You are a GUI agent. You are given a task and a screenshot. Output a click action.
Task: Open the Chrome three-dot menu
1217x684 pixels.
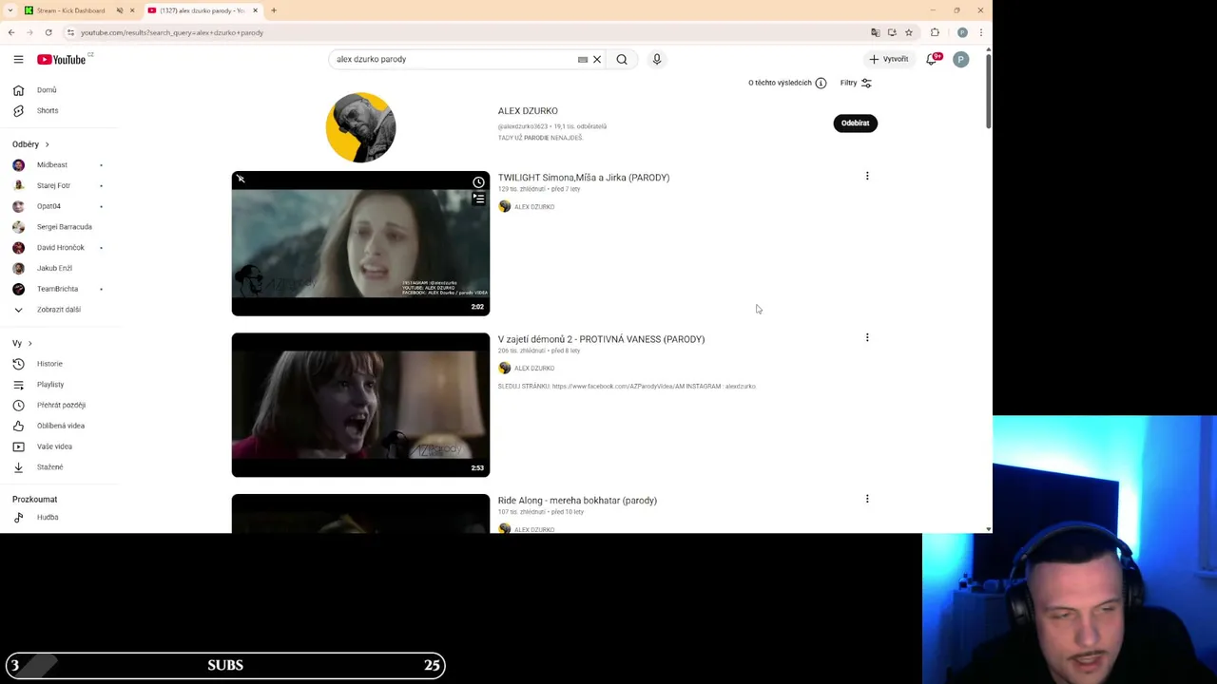coord(981,32)
